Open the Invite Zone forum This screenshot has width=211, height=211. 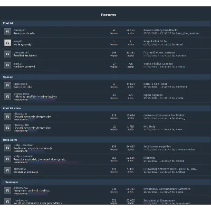click(x=21, y=94)
